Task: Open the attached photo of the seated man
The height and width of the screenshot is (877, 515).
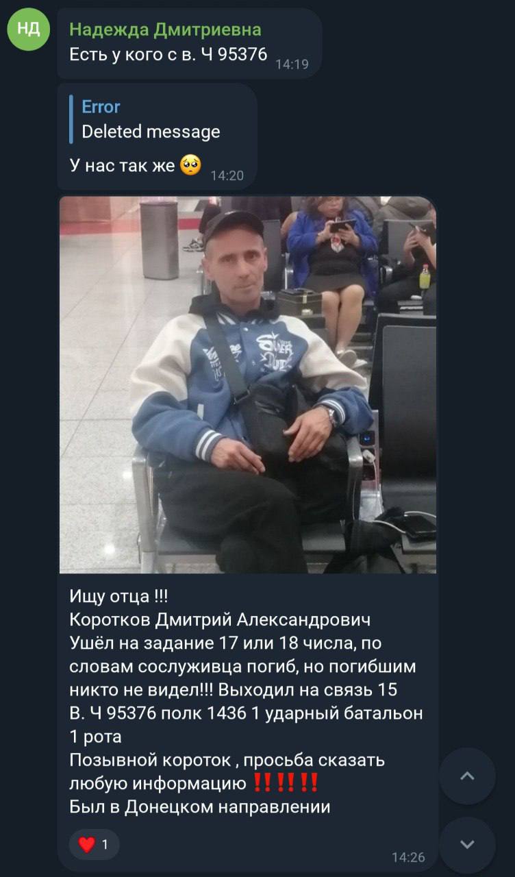Action: 248,385
